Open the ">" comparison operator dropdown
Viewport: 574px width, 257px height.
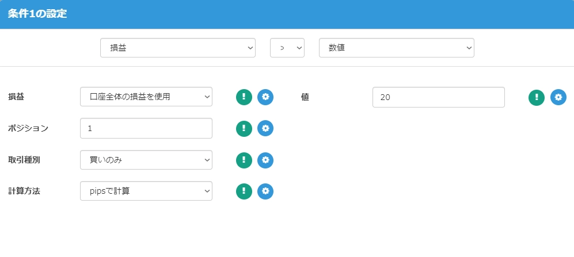pyautogui.click(x=287, y=48)
